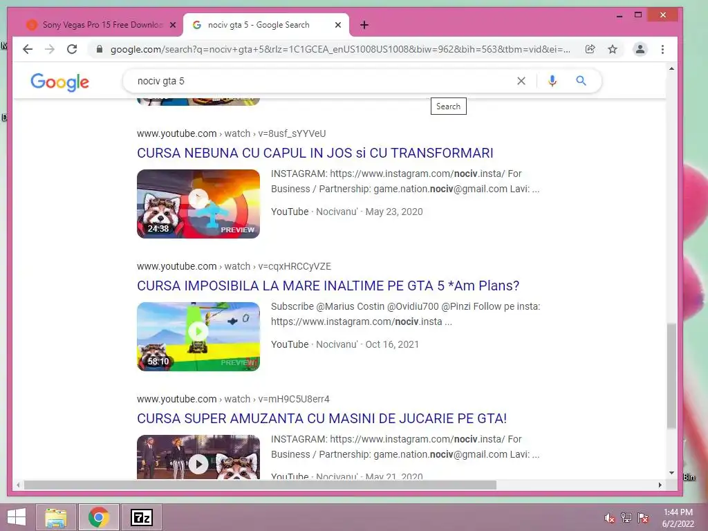
Task: Play the 24:38 red panda video thumbnail
Action: pyautogui.click(x=198, y=204)
